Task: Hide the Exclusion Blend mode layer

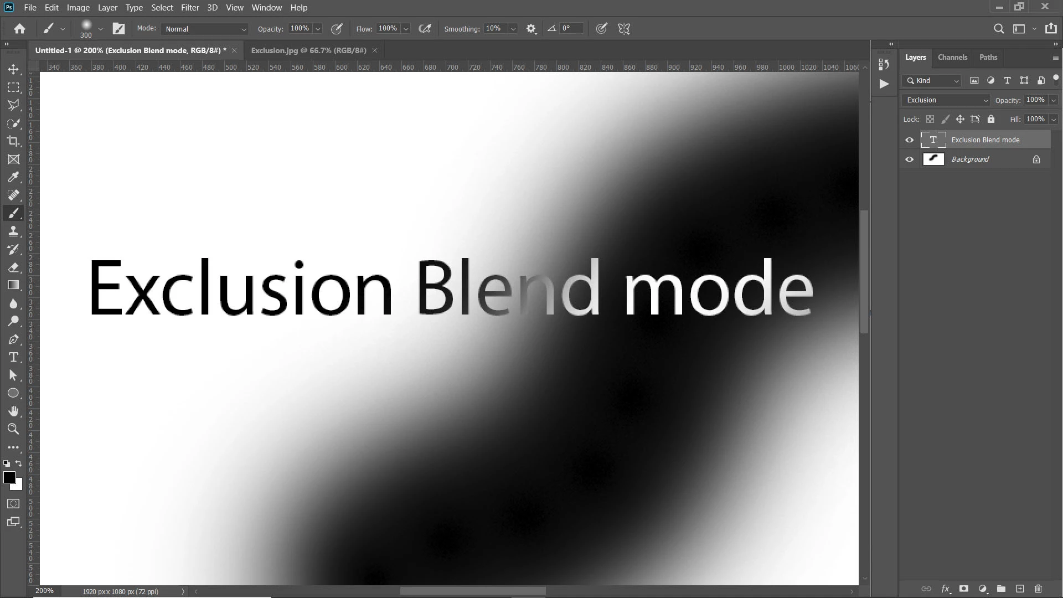Action: point(909,140)
